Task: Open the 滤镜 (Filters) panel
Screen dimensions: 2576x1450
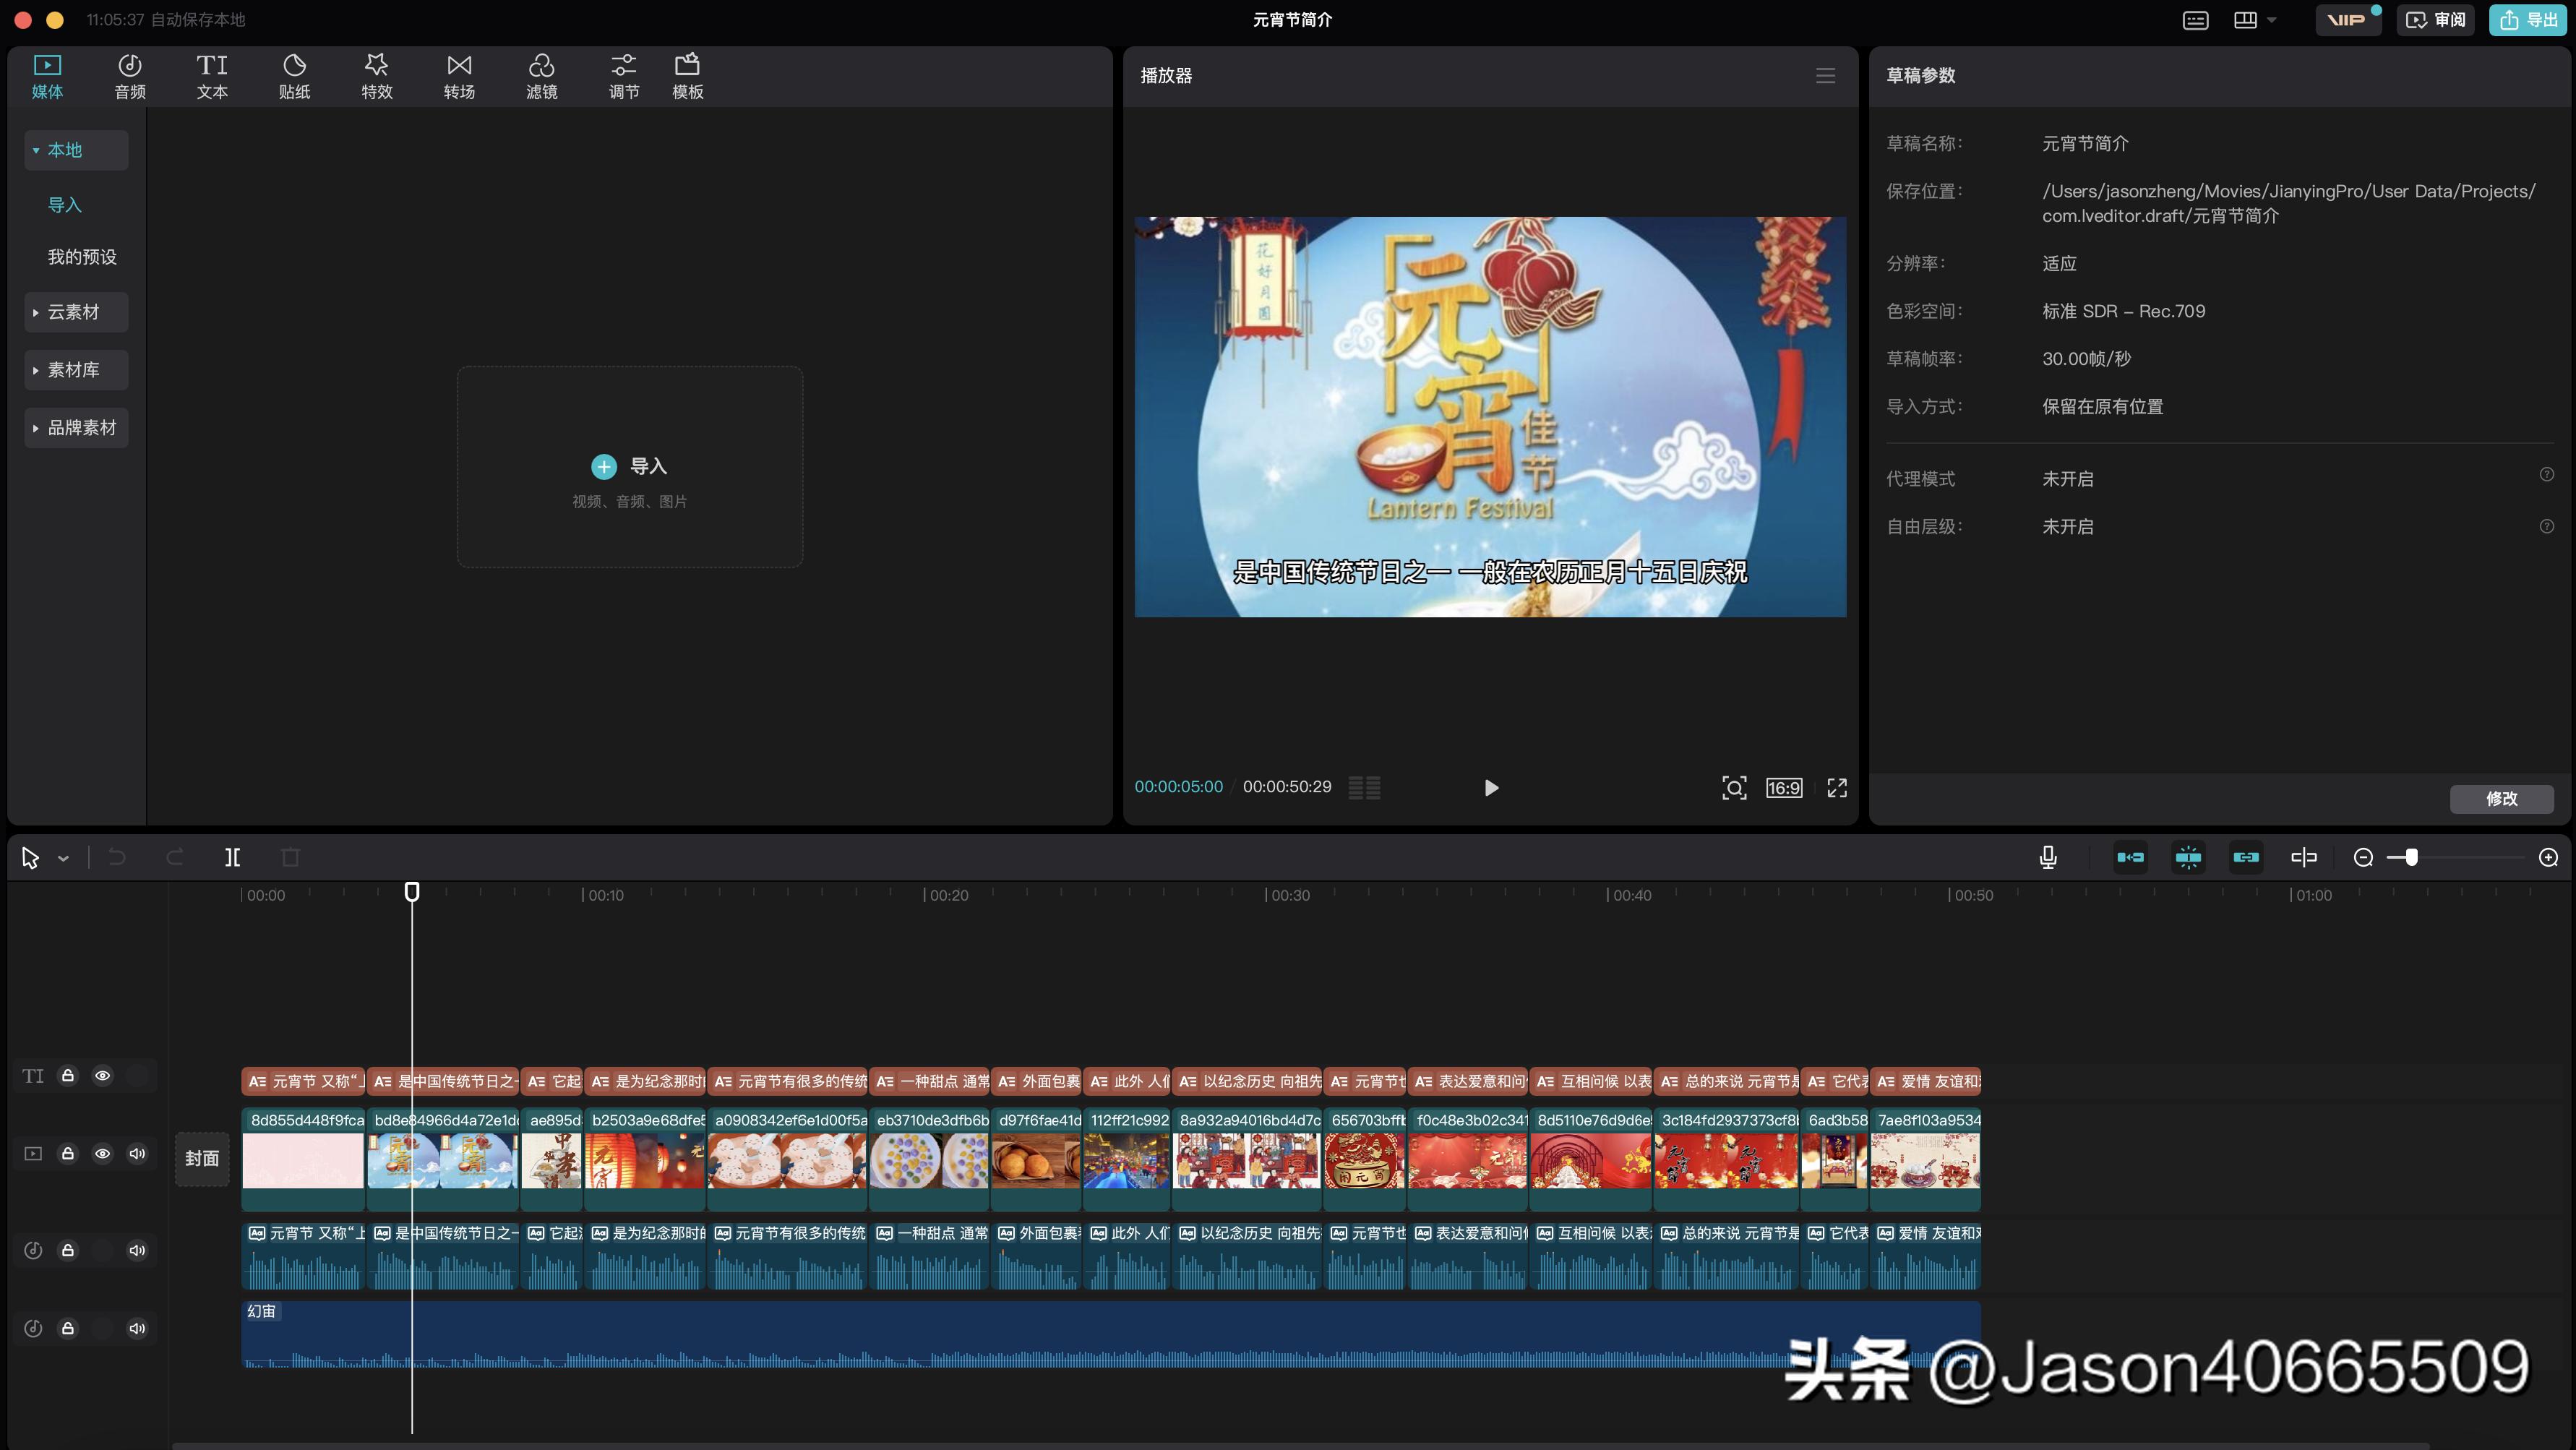Action: point(541,75)
